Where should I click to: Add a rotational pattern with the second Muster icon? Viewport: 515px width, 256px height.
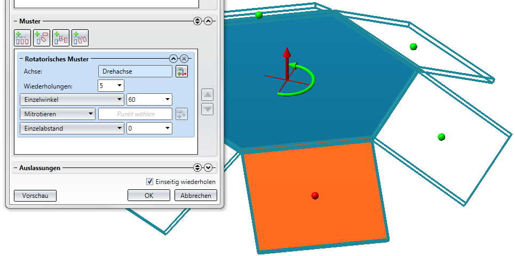coord(42,38)
